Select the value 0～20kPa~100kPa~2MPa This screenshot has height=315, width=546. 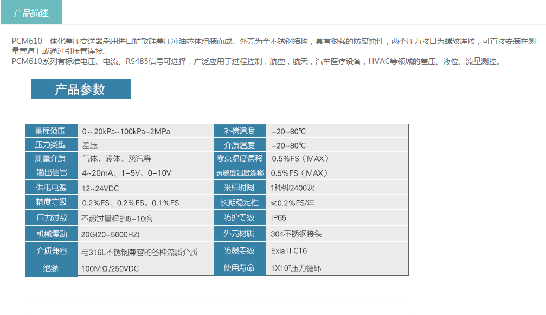126,132
